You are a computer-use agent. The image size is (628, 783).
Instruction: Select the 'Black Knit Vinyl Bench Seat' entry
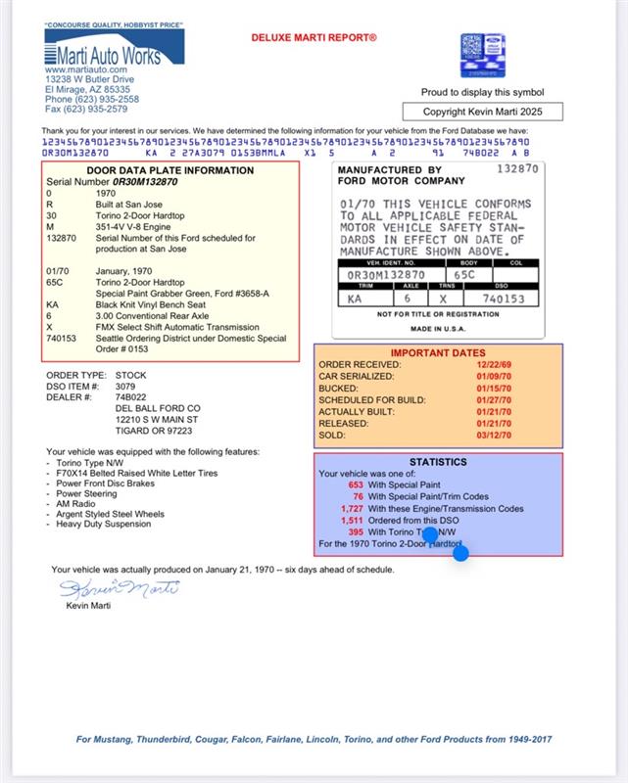pos(151,304)
